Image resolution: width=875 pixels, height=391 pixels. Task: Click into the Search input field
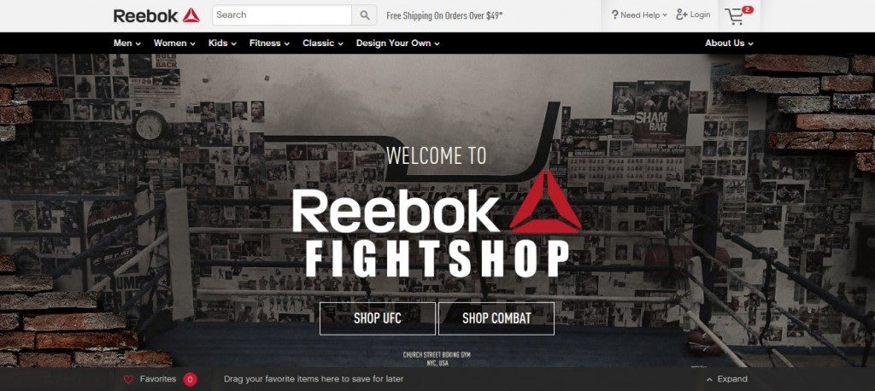(282, 15)
